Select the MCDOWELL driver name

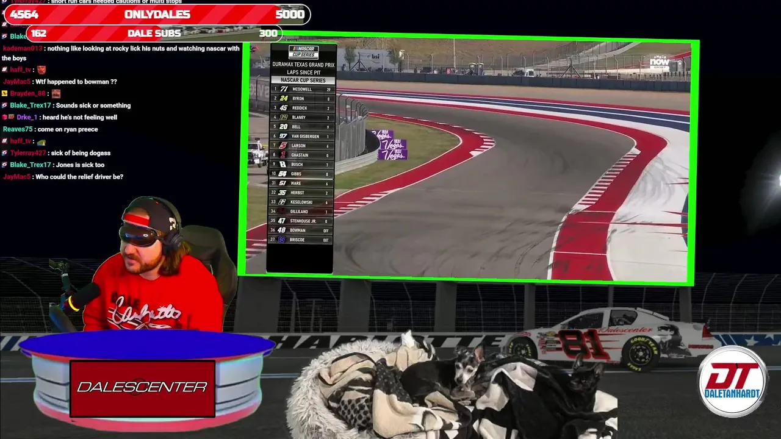click(302, 89)
